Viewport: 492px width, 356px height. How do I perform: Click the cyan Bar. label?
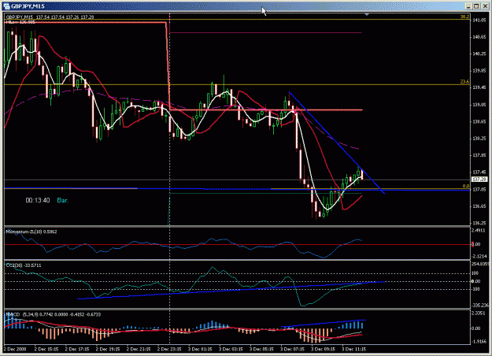[x=62, y=200]
